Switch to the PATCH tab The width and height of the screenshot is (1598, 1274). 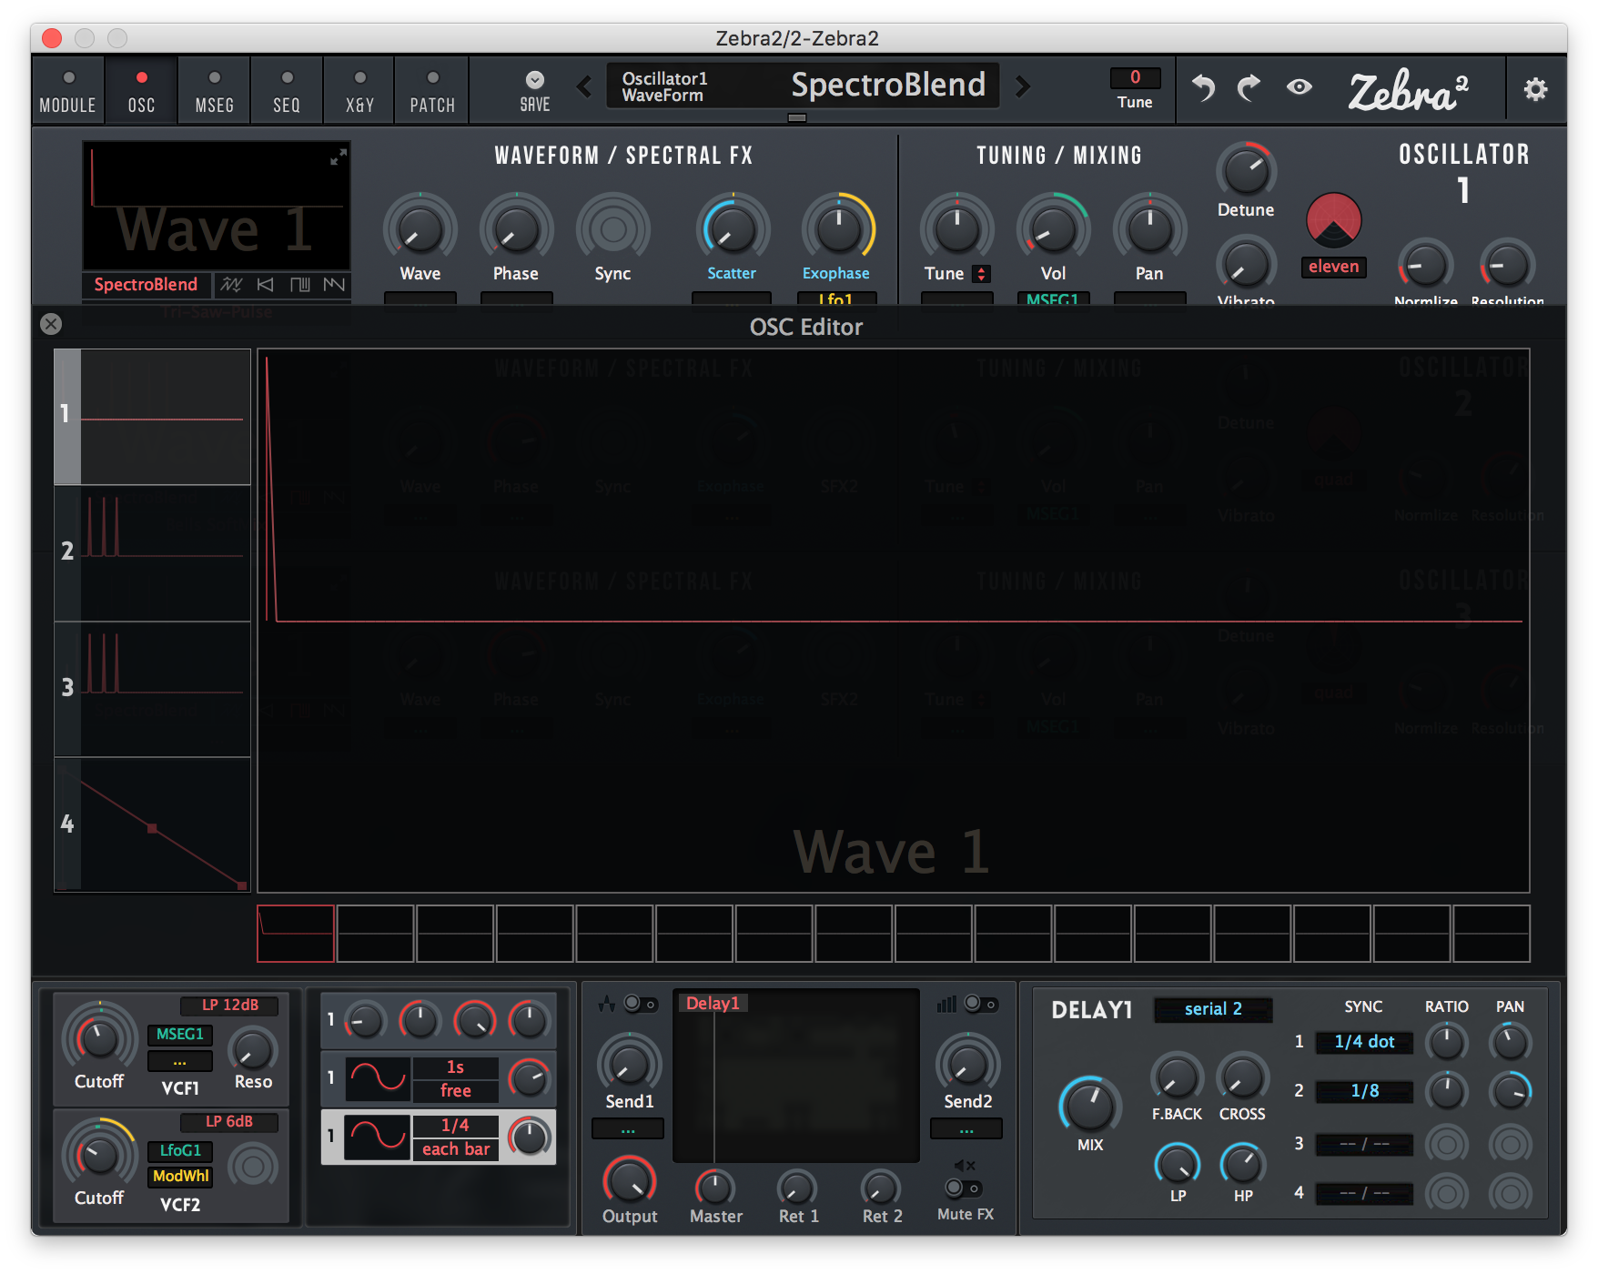[x=432, y=90]
